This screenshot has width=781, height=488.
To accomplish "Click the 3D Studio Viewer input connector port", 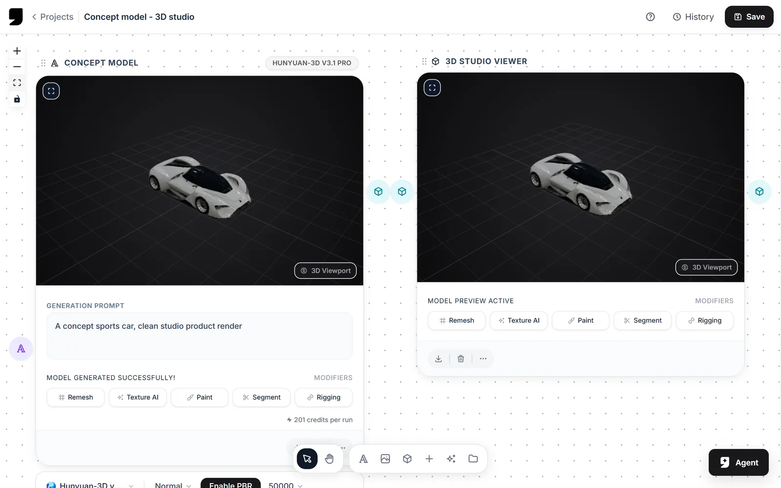I will [402, 191].
